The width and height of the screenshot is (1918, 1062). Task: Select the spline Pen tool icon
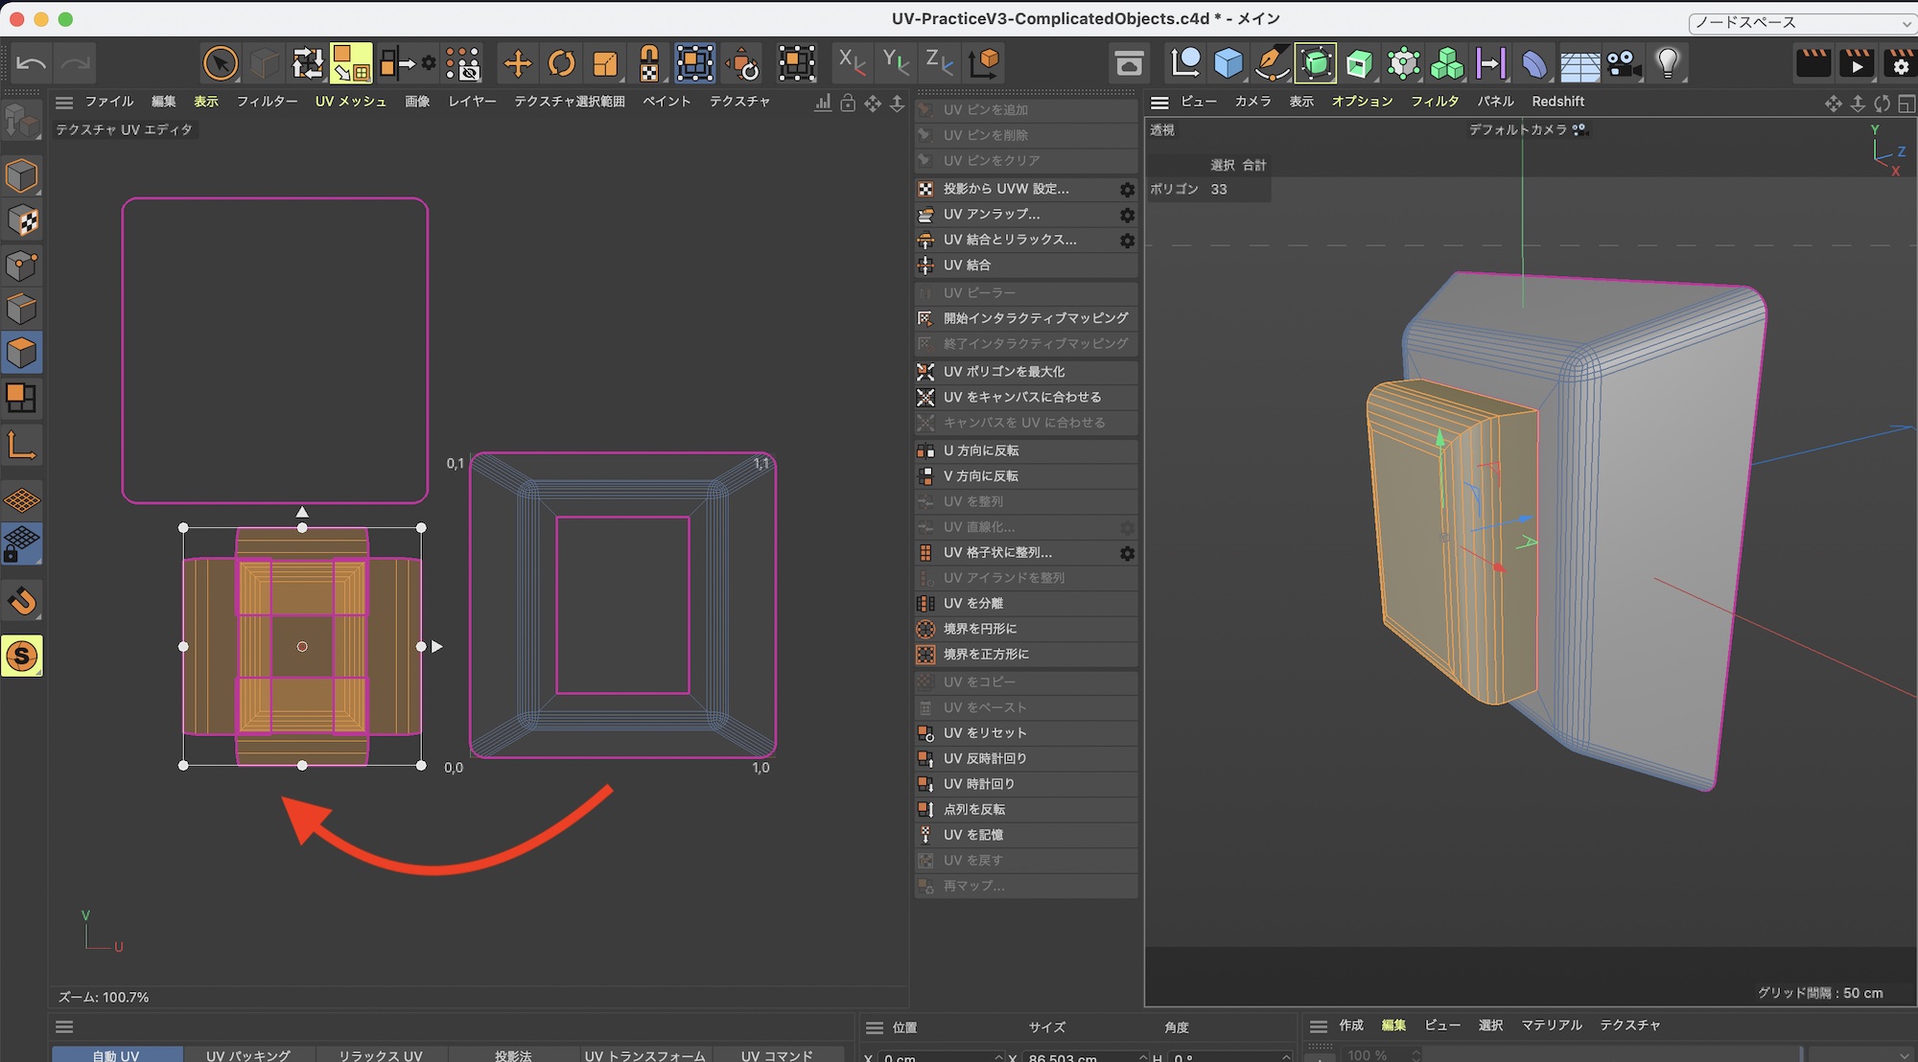pyautogui.click(x=1272, y=64)
